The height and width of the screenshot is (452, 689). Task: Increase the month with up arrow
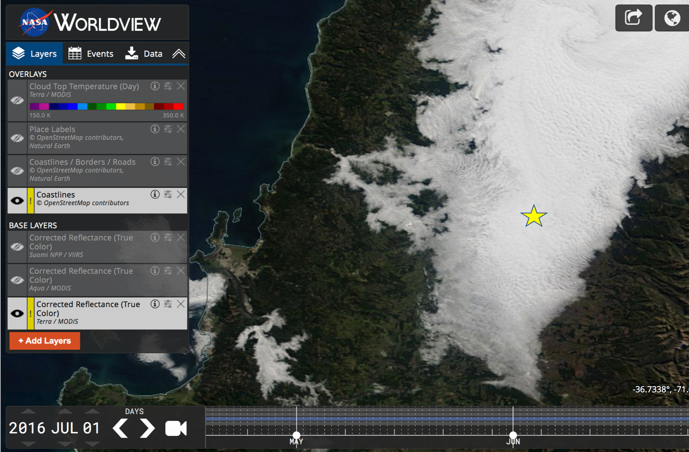pyautogui.click(x=64, y=411)
